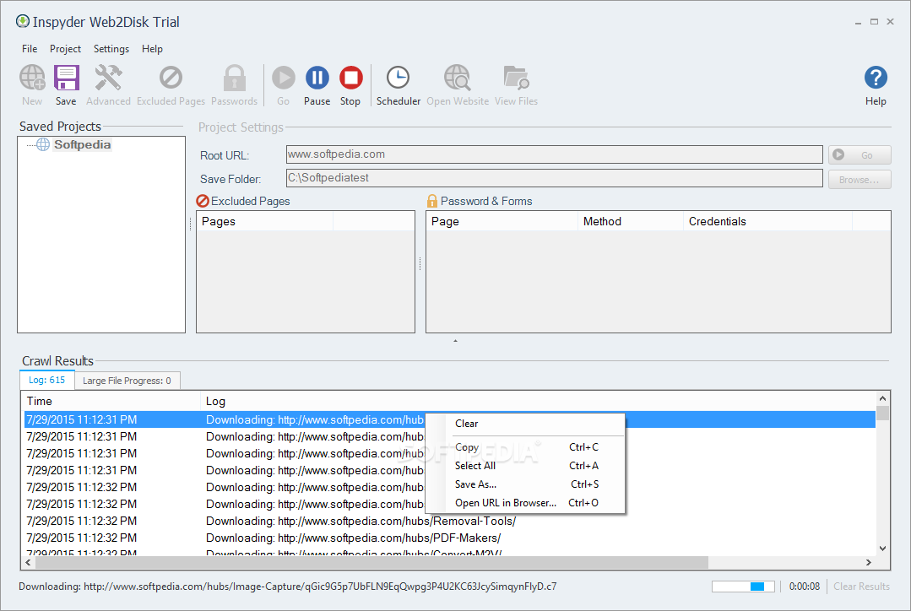Click the Root URL input field
Image resolution: width=911 pixels, height=611 pixels.
[554, 154]
